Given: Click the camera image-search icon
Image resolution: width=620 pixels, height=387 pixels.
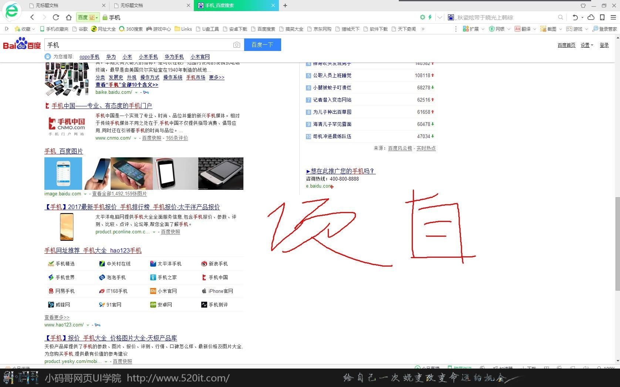Looking at the screenshot, I should coord(237,45).
